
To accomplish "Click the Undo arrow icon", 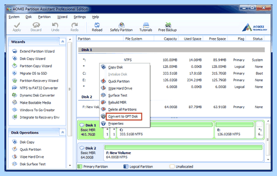I will (55, 25).
